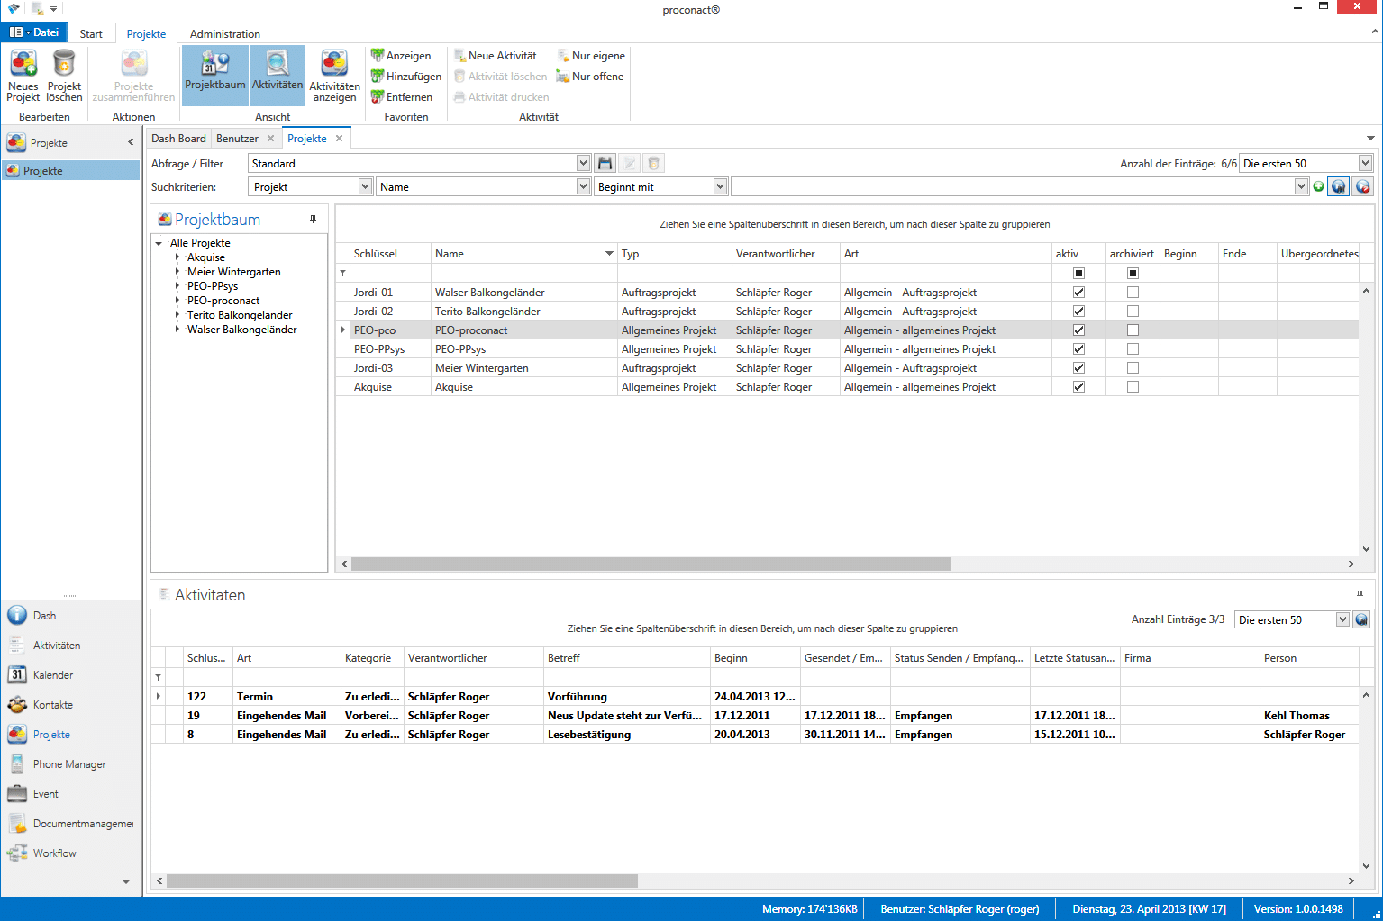Open Phone Manager in left navigation
The image size is (1383, 921).
tap(70, 764)
